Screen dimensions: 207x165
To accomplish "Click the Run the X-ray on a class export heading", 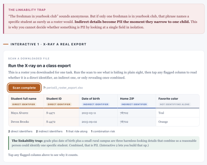I will [40, 66].
